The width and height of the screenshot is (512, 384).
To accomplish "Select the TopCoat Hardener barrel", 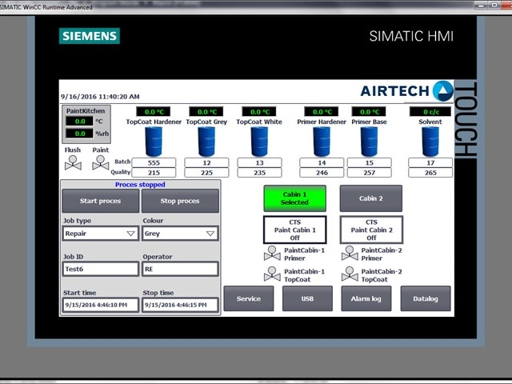I will click(154, 142).
